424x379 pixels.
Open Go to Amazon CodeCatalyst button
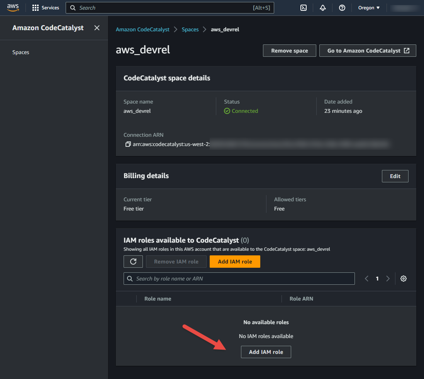tap(368, 51)
